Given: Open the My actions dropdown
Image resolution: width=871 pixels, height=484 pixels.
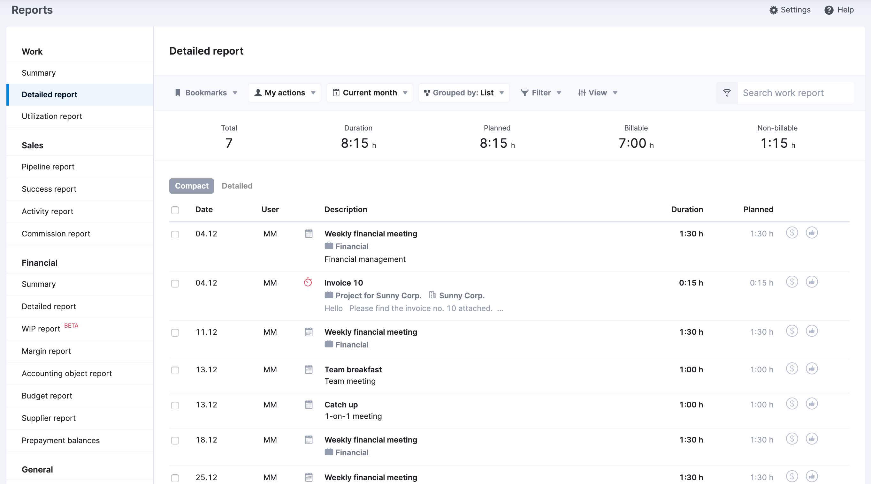Looking at the screenshot, I should point(284,93).
